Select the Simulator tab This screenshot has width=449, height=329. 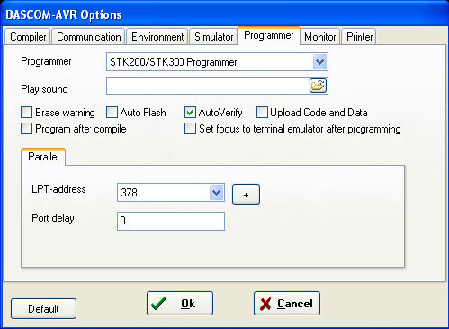coord(213,37)
